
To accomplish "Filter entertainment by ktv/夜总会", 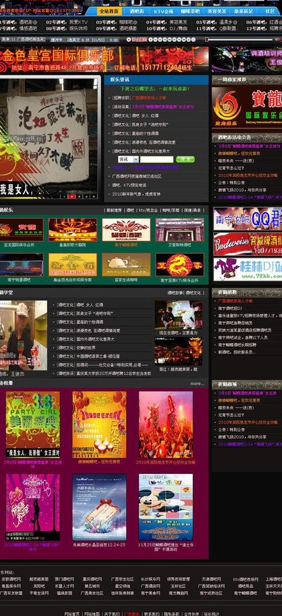I will click(x=148, y=210).
